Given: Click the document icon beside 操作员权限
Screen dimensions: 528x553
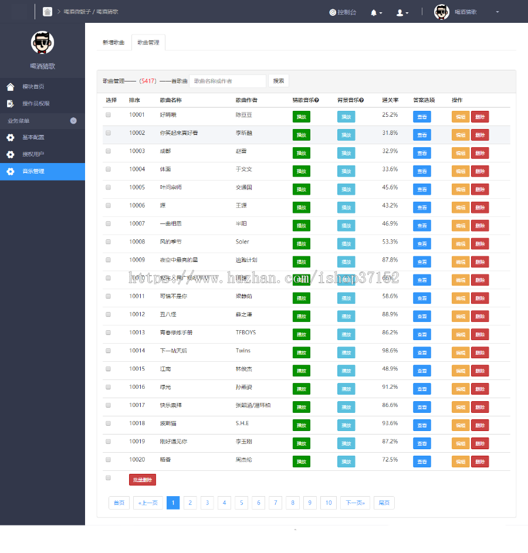Looking at the screenshot, I should pos(10,104).
